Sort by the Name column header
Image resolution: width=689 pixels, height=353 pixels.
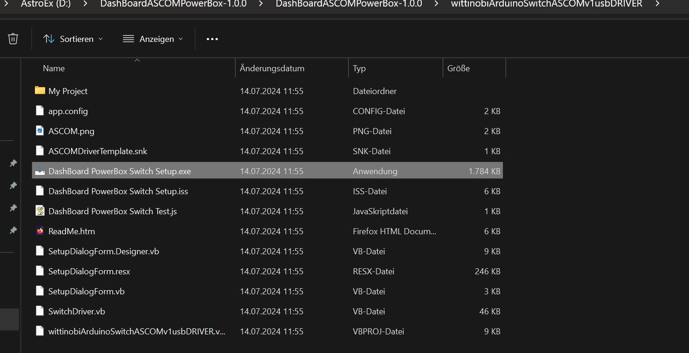(x=54, y=68)
